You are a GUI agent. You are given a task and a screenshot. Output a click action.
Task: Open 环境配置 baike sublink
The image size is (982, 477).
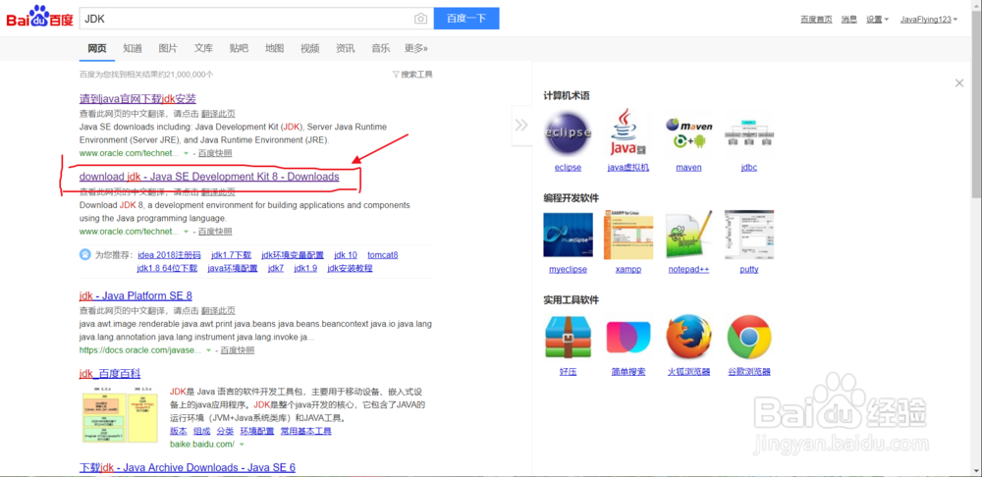pyautogui.click(x=257, y=431)
